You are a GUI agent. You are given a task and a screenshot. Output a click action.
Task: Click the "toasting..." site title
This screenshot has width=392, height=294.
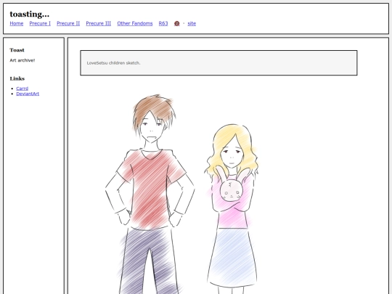30,14
